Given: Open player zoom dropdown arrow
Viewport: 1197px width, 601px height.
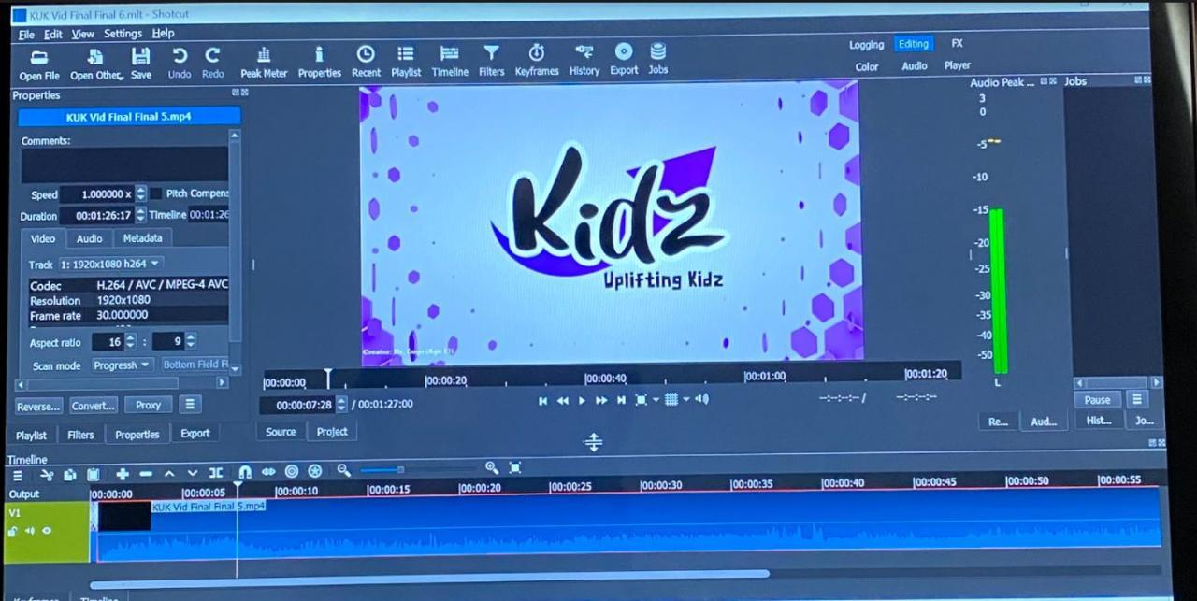Looking at the screenshot, I should (x=656, y=399).
